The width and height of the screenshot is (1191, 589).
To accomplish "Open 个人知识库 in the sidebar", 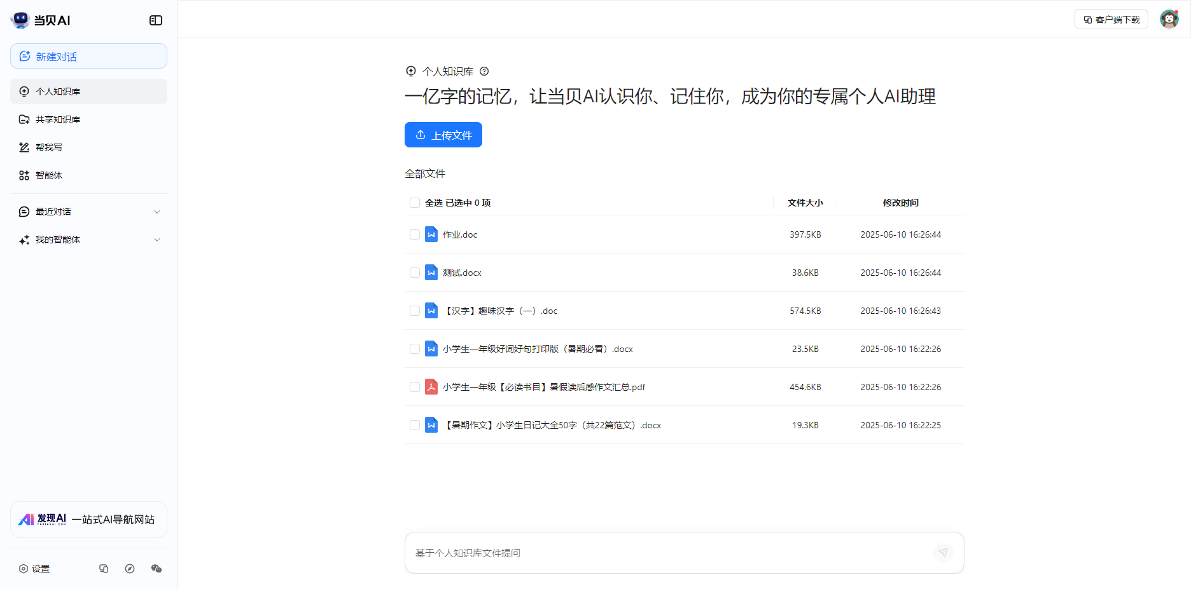I will click(x=88, y=91).
